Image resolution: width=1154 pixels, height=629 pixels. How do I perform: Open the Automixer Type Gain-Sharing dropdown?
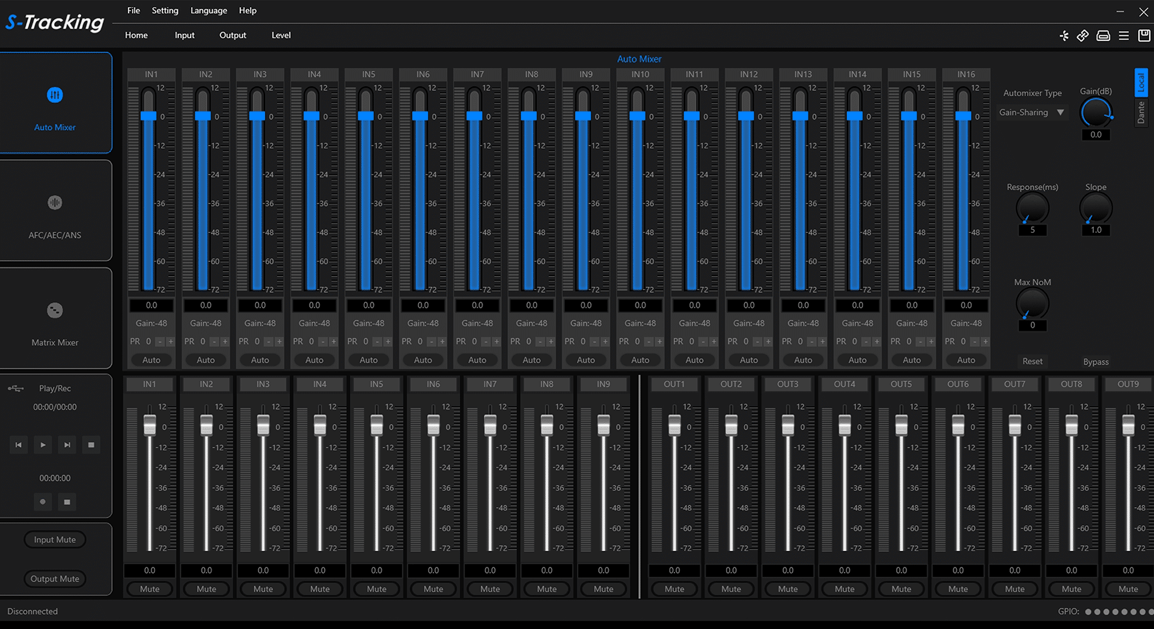coord(1031,112)
